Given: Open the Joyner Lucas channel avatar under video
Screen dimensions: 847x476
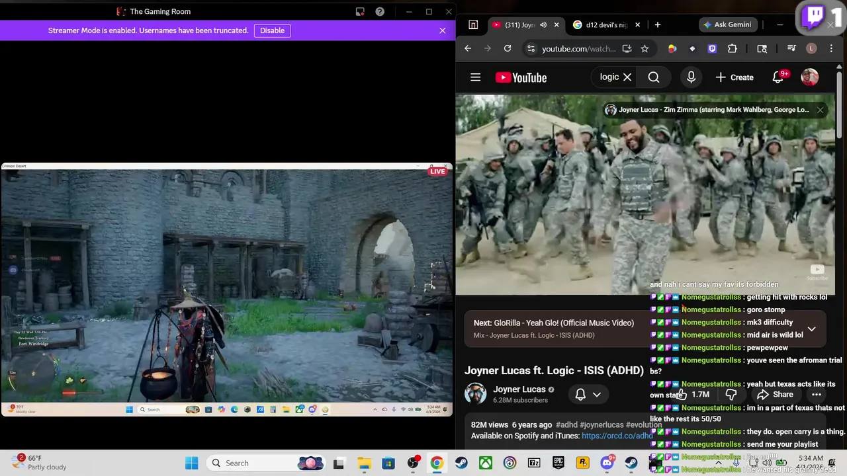Looking at the screenshot, I should point(475,394).
